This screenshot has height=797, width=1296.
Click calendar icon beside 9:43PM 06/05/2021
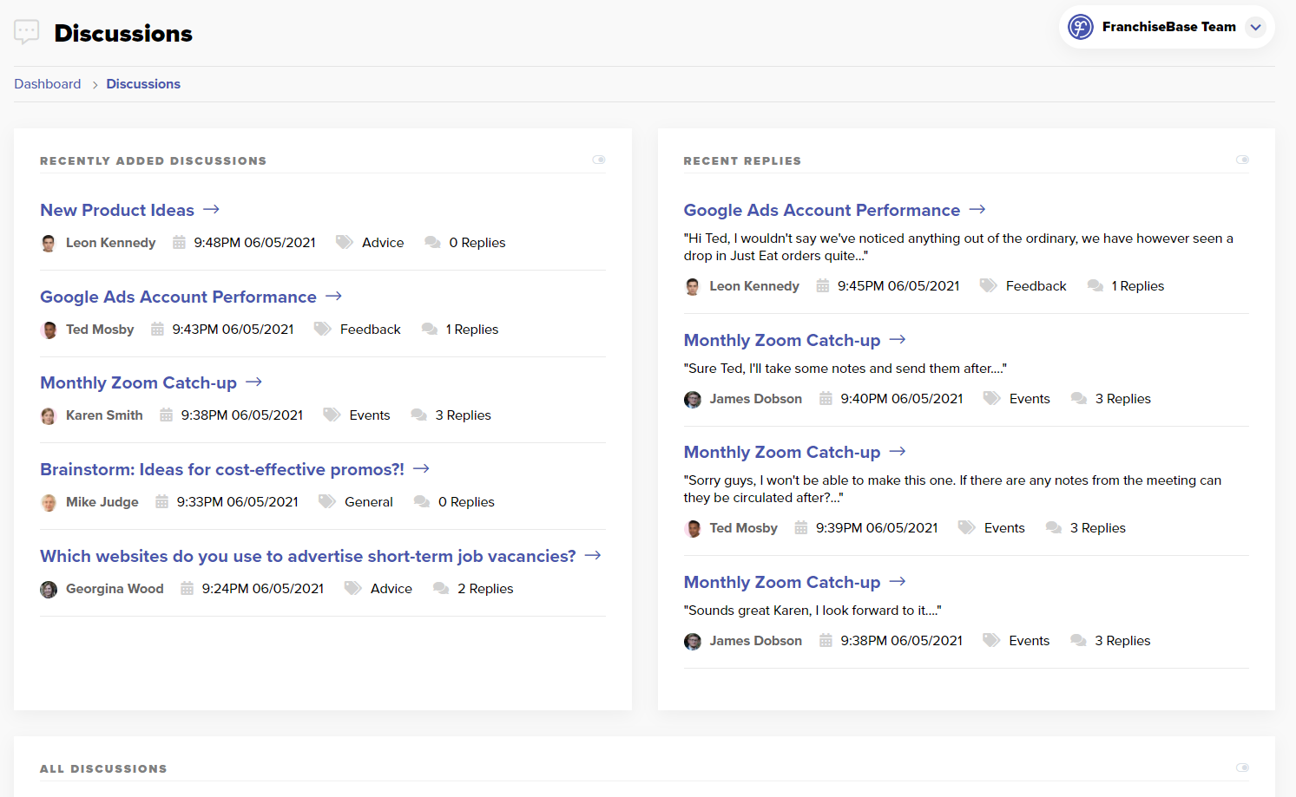click(x=157, y=330)
